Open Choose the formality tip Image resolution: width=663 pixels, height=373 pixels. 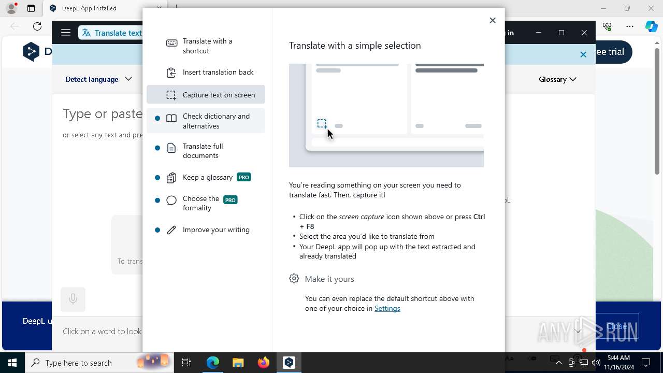[206, 203]
